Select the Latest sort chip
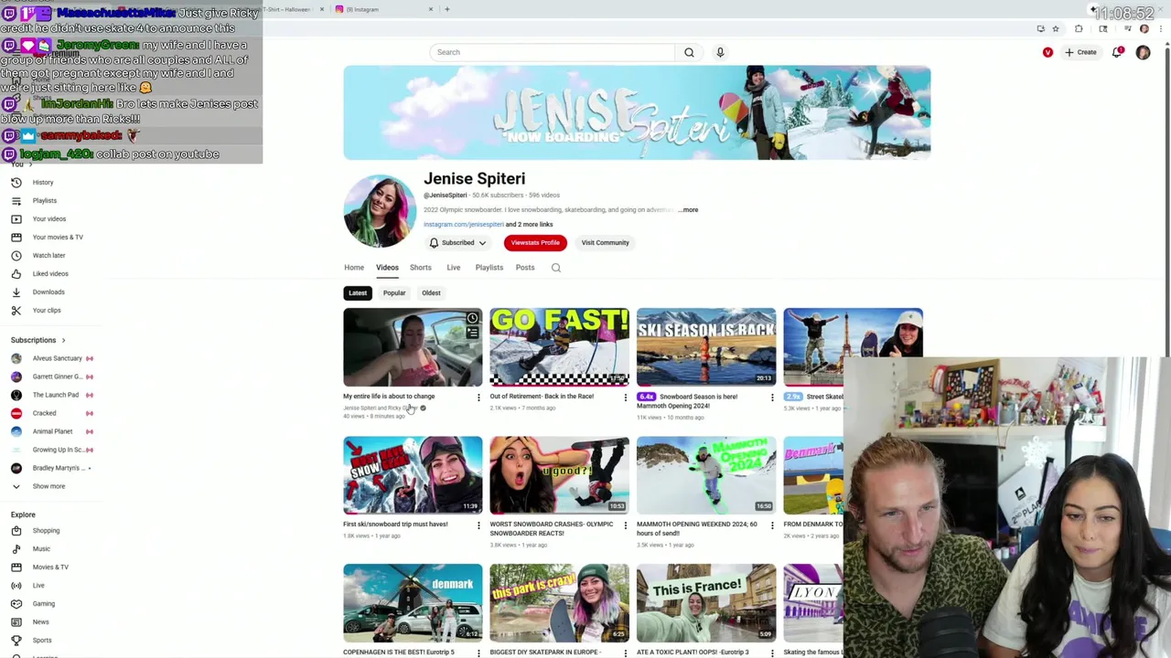 pos(358,292)
